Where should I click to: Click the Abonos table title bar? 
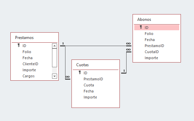point(157,19)
